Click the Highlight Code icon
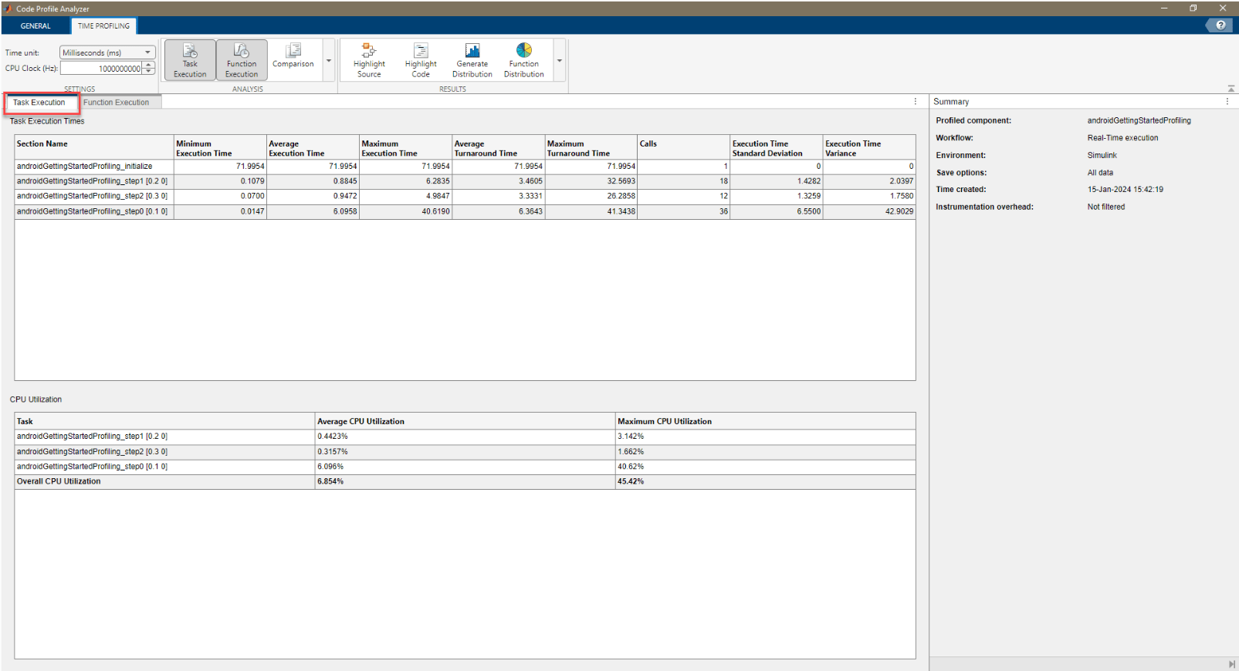The height and width of the screenshot is (671, 1239). [x=421, y=51]
